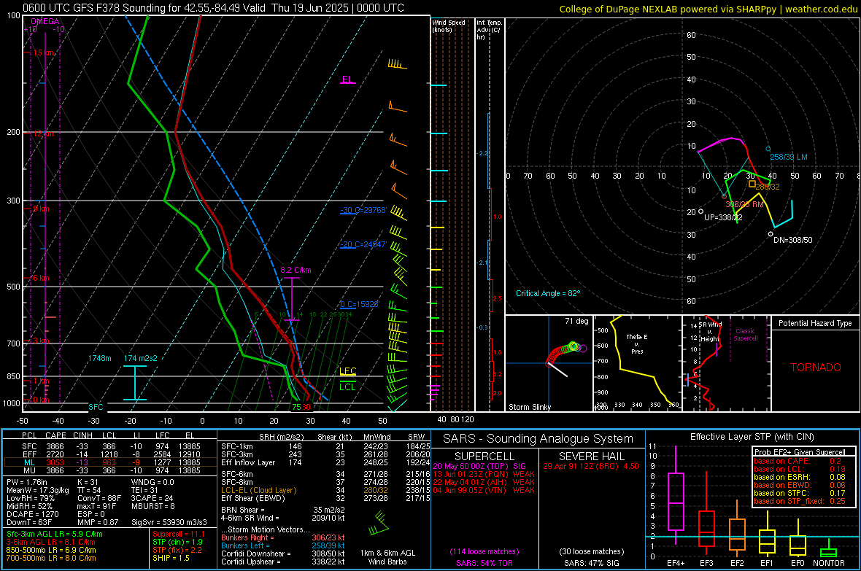Click the UP=338/22 Corfidi vector label

pos(723,217)
